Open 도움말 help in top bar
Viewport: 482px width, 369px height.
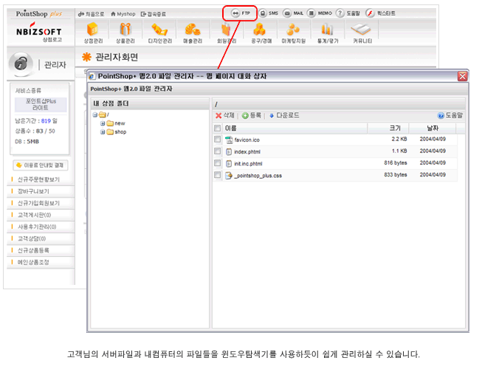(x=348, y=13)
